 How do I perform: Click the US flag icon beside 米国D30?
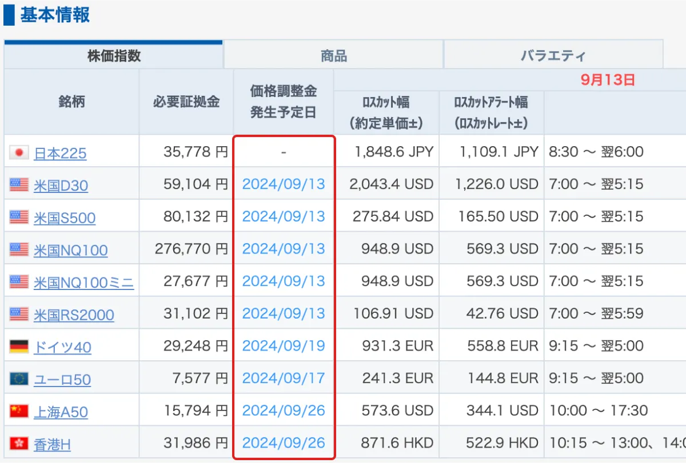click(19, 185)
